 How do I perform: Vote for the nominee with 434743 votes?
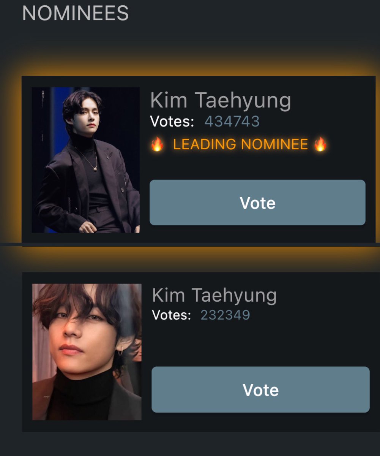(257, 203)
